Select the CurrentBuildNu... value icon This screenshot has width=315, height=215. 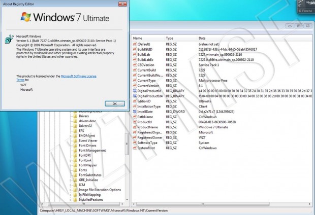[135, 75]
